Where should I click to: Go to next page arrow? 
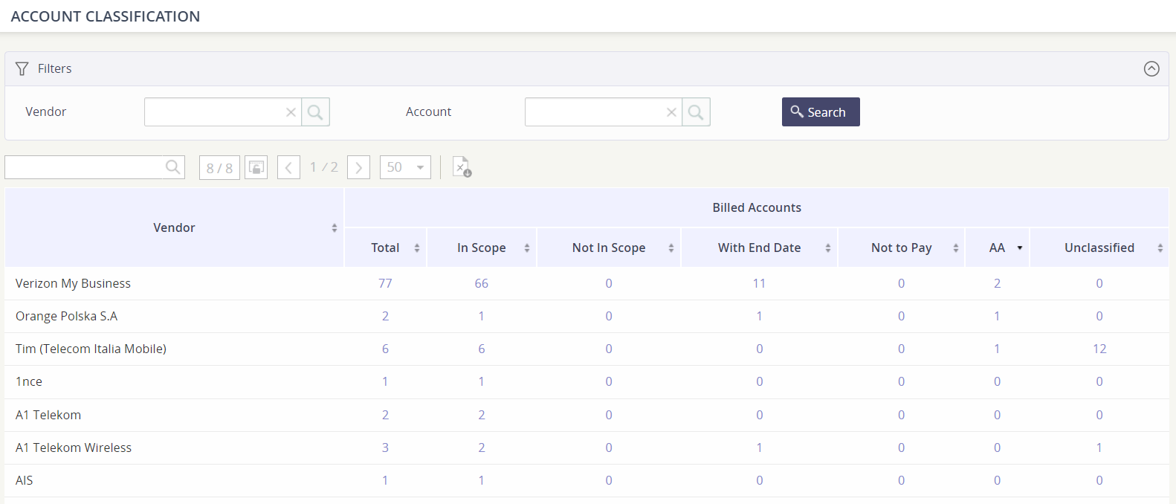(x=358, y=167)
